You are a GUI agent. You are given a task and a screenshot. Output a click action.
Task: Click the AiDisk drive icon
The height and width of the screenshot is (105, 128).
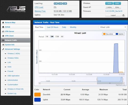pyautogui.click(x=3, y=27)
